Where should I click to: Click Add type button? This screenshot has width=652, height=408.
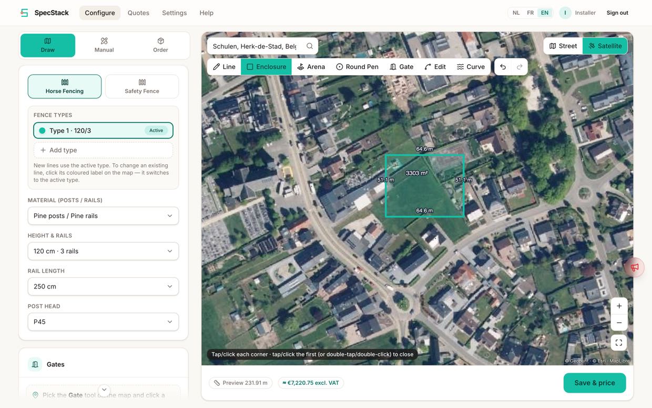[x=103, y=150]
